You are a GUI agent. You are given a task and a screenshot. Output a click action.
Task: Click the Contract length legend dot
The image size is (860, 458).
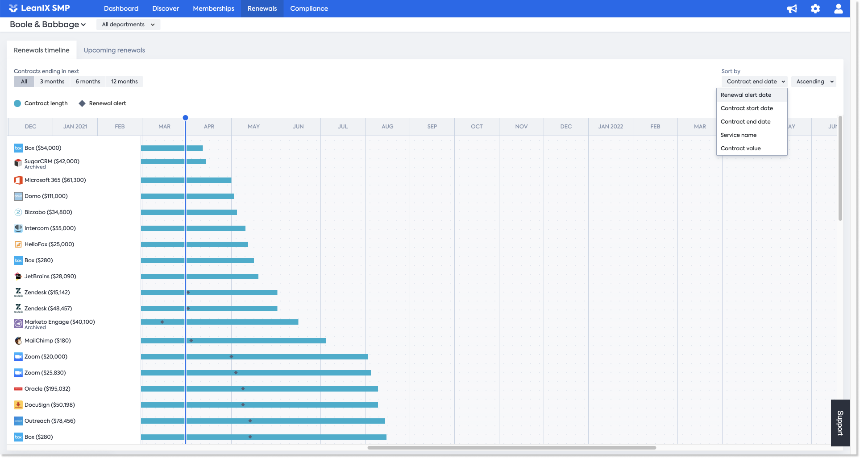[x=17, y=103]
